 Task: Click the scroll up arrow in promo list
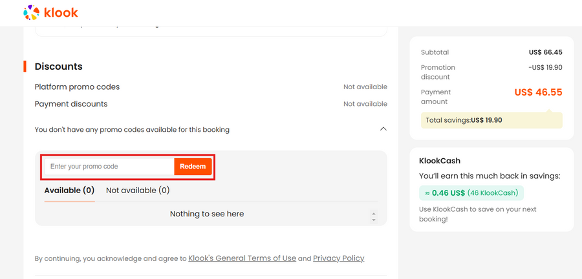pos(374,212)
